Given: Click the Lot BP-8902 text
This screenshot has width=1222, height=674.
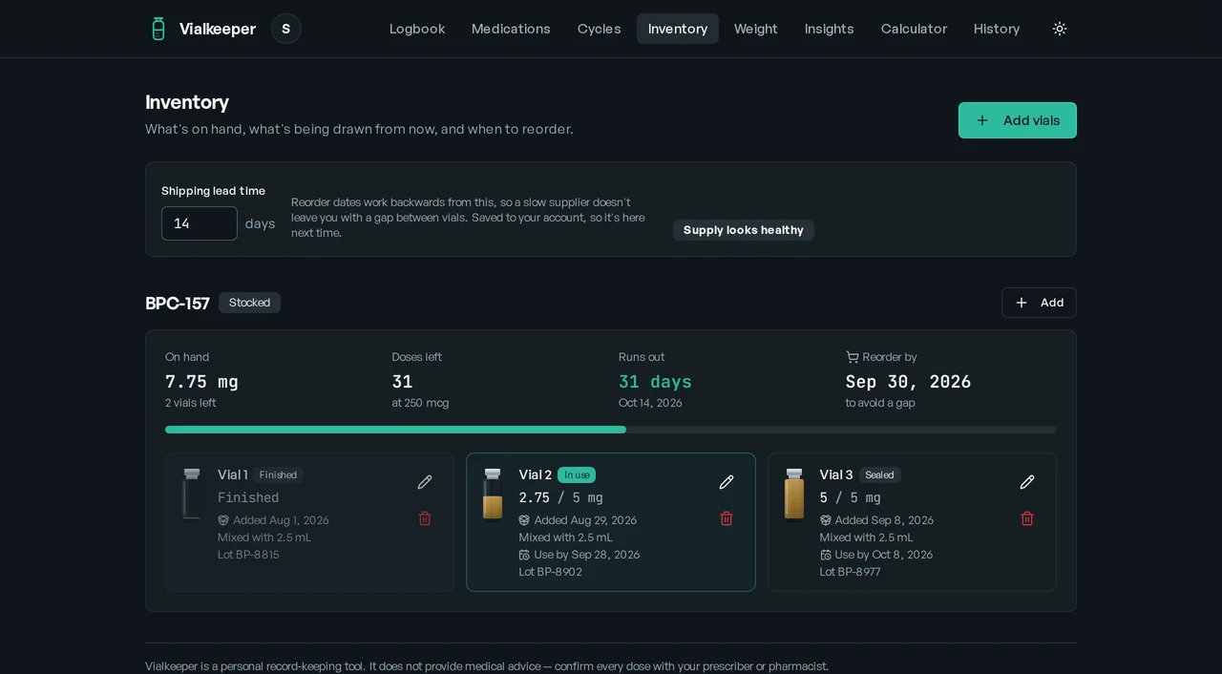Looking at the screenshot, I should coord(550,572).
